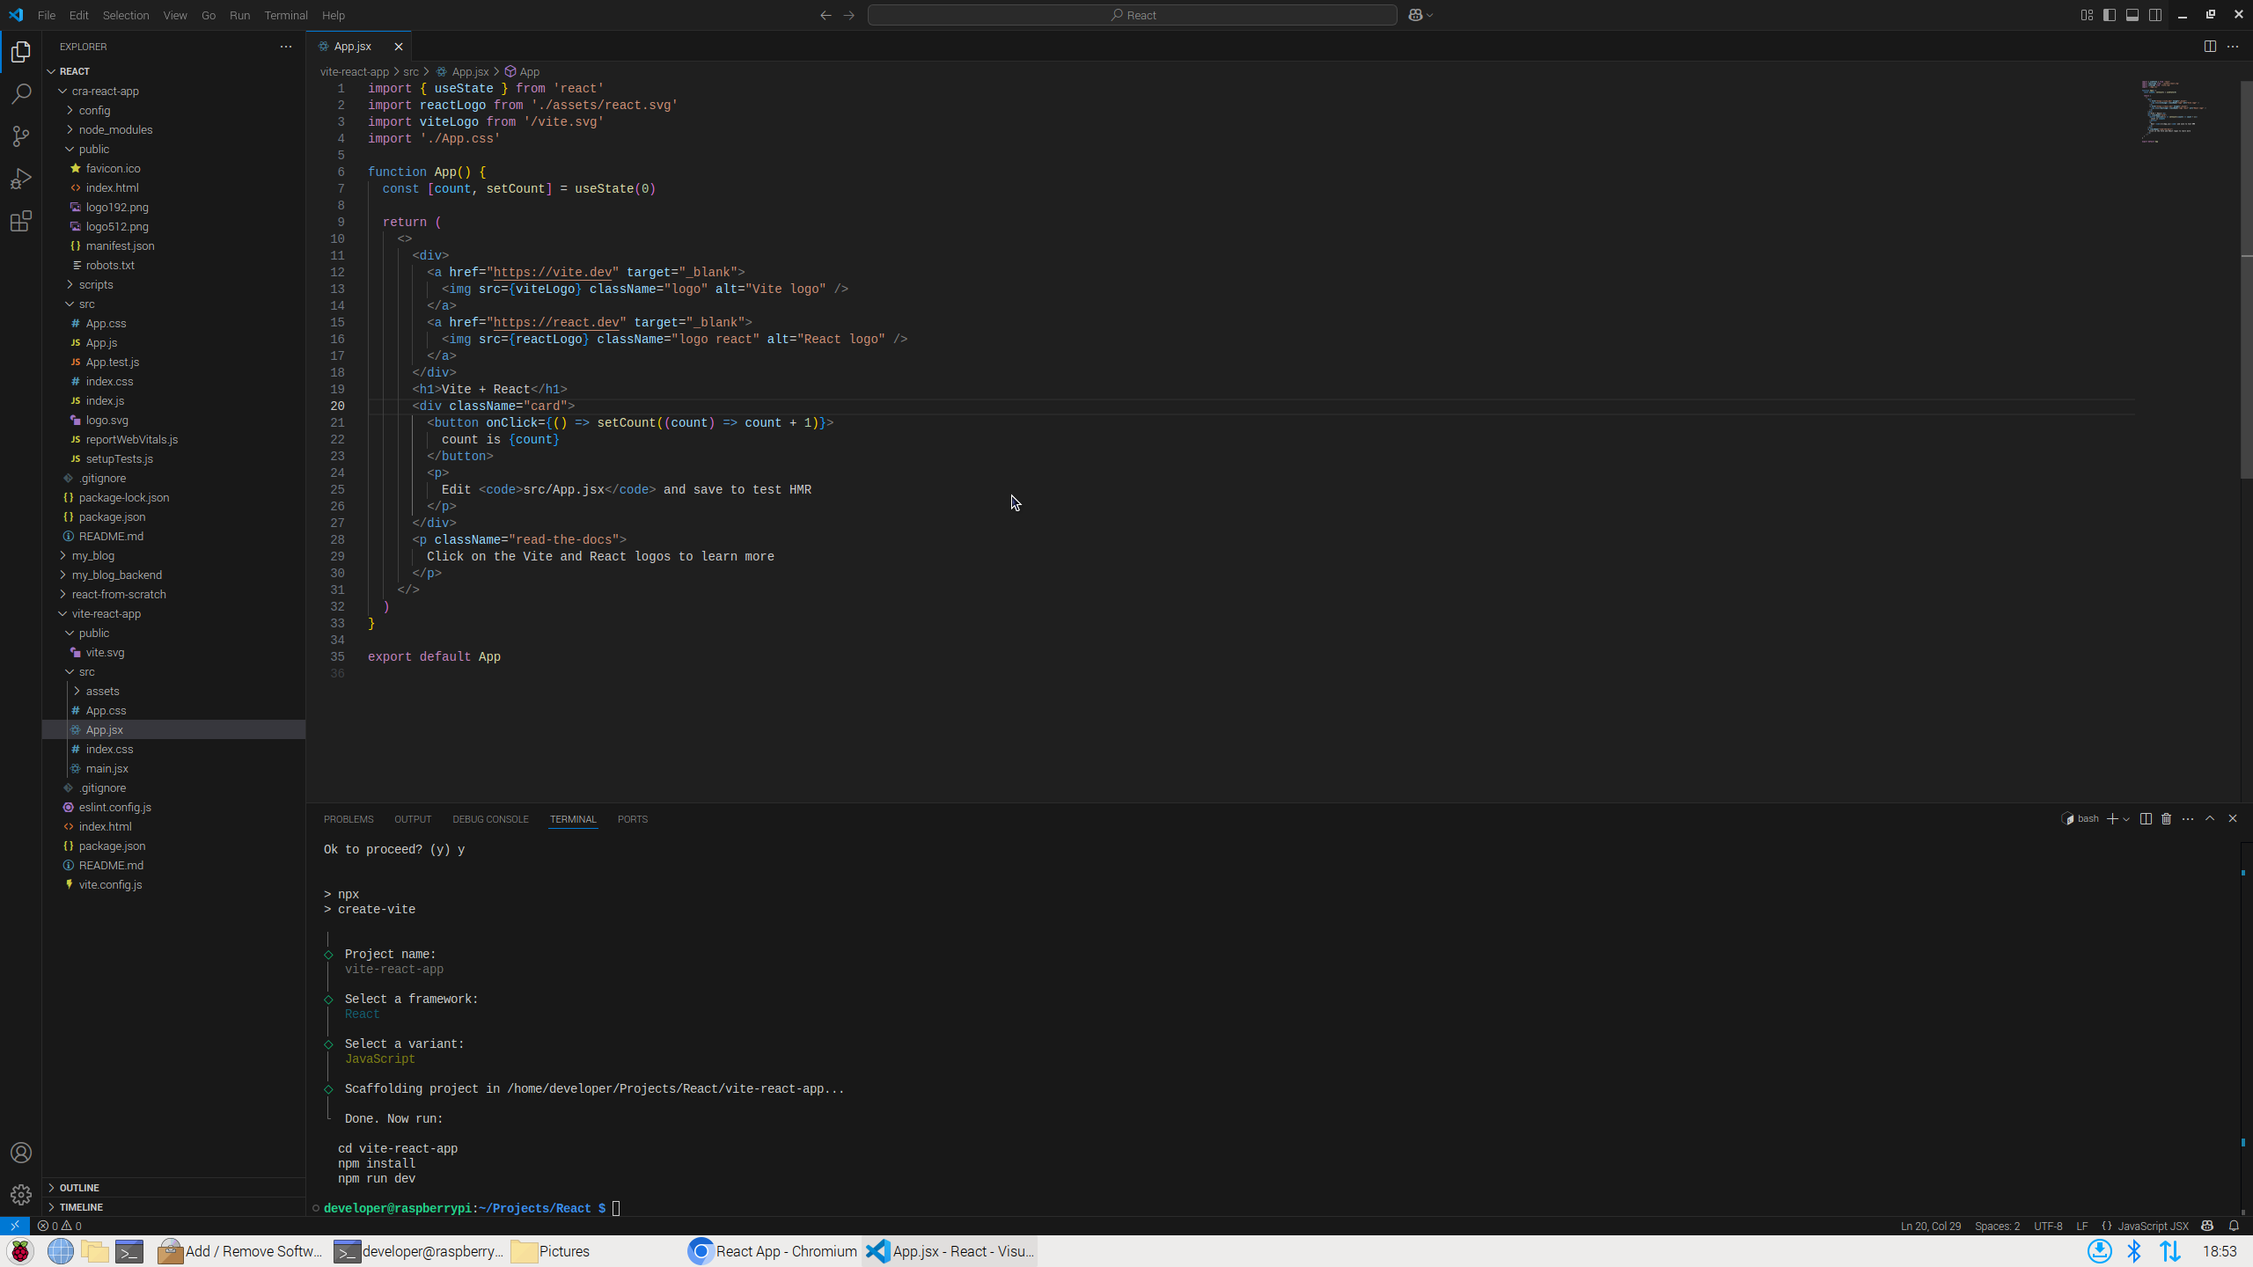2253x1267 pixels.
Task: Open the remote window indicator in the status bar
Action: (x=15, y=1226)
